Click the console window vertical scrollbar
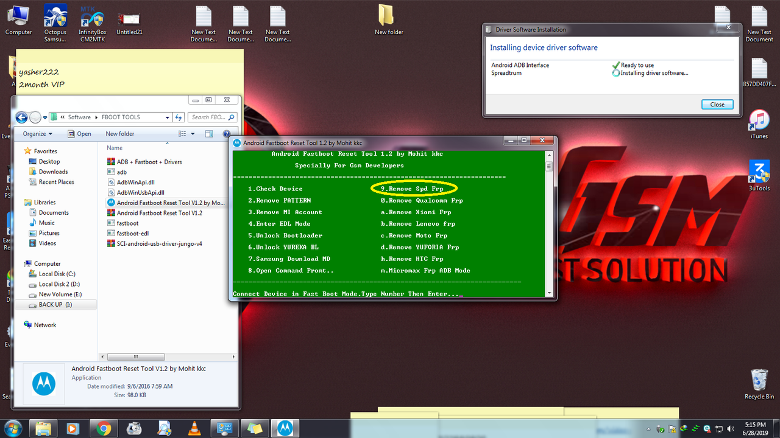 point(548,223)
